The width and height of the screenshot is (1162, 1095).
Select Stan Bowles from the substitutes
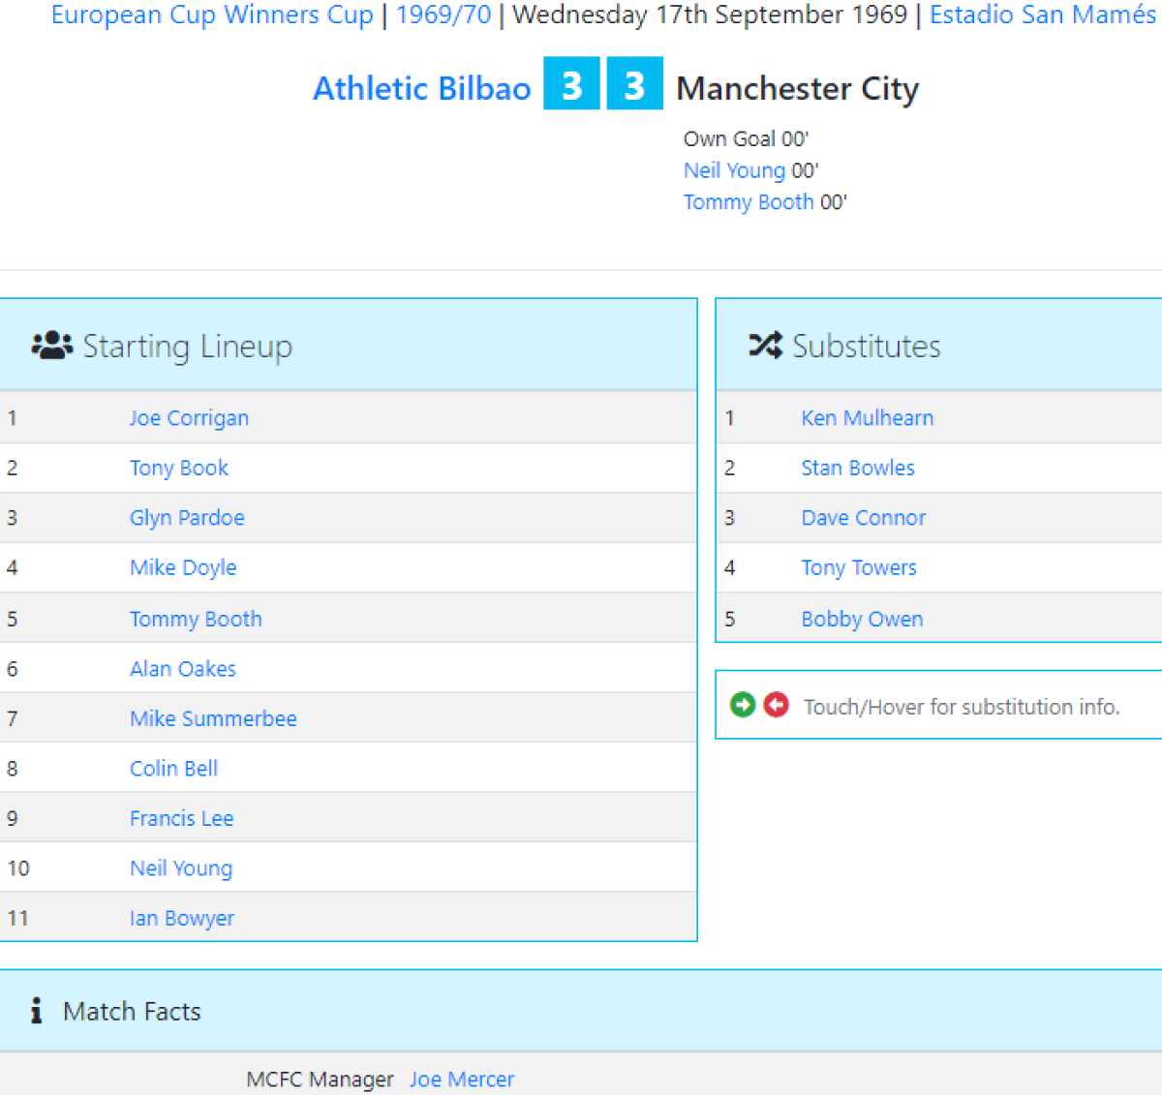(x=857, y=468)
